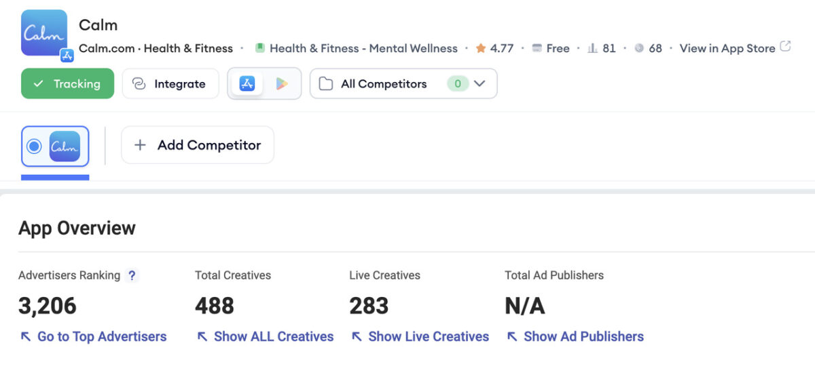The height and width of the screenshot is (379, 815).
Task: Toggle the Tracking button off
Action: (x=67, y=84)
